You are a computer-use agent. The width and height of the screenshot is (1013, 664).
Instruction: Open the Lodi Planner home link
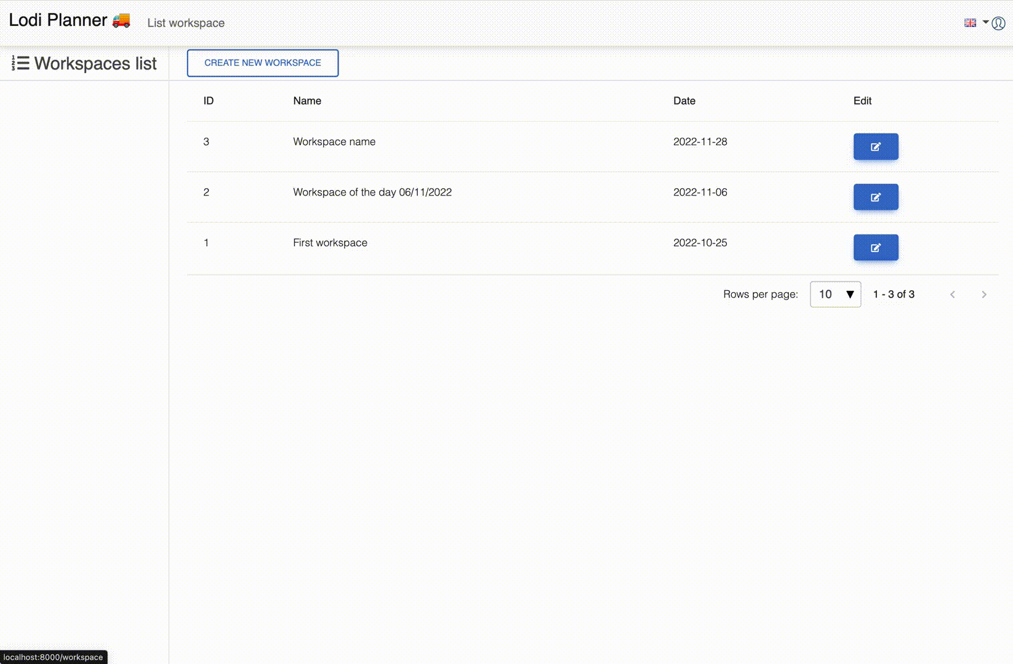[58, 20]
